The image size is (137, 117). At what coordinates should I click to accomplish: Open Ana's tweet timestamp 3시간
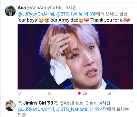click(x=71, y=8)
